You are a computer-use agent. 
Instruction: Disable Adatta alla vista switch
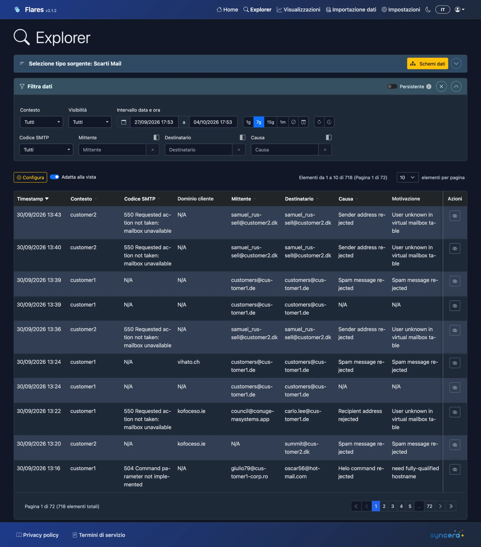(55, 177)
